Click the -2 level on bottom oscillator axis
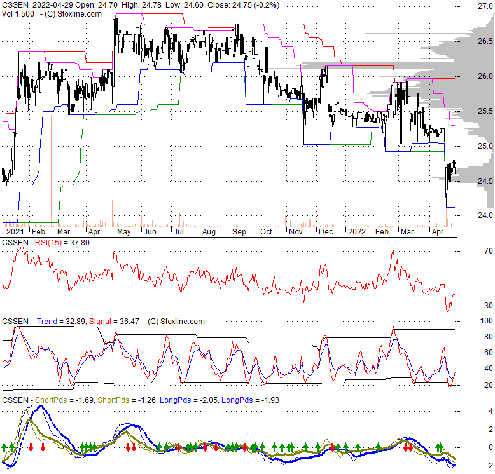 tap(489, 466)
